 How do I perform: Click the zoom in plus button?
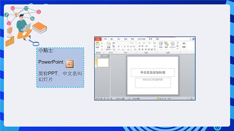pyautogui.click(x=188, y=99)
